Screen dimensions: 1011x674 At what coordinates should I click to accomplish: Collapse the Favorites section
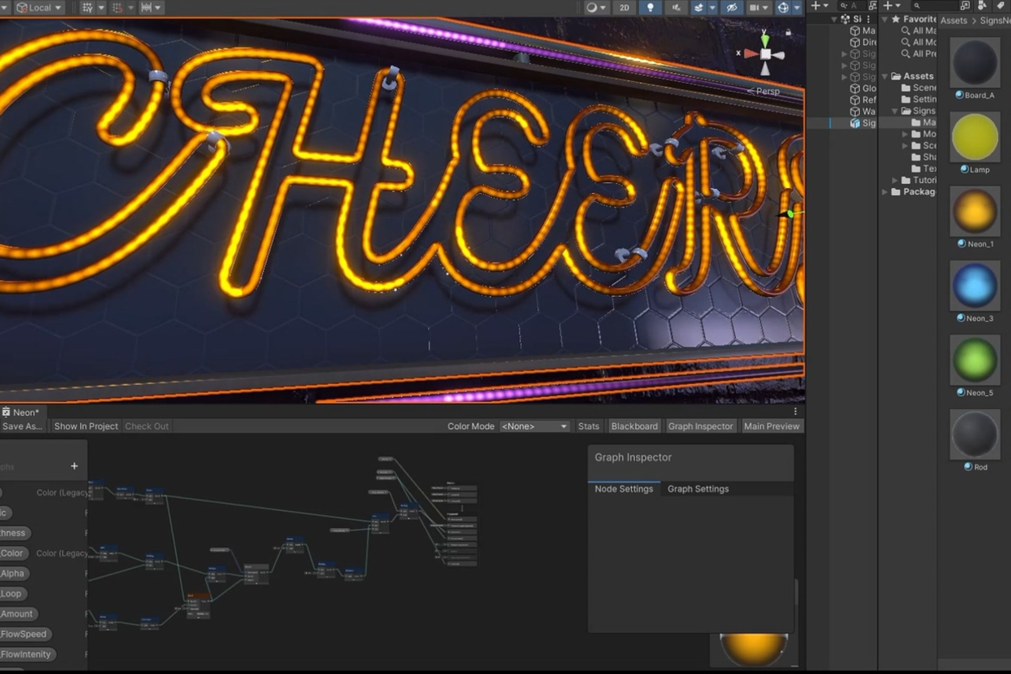(x=885, y=19)
